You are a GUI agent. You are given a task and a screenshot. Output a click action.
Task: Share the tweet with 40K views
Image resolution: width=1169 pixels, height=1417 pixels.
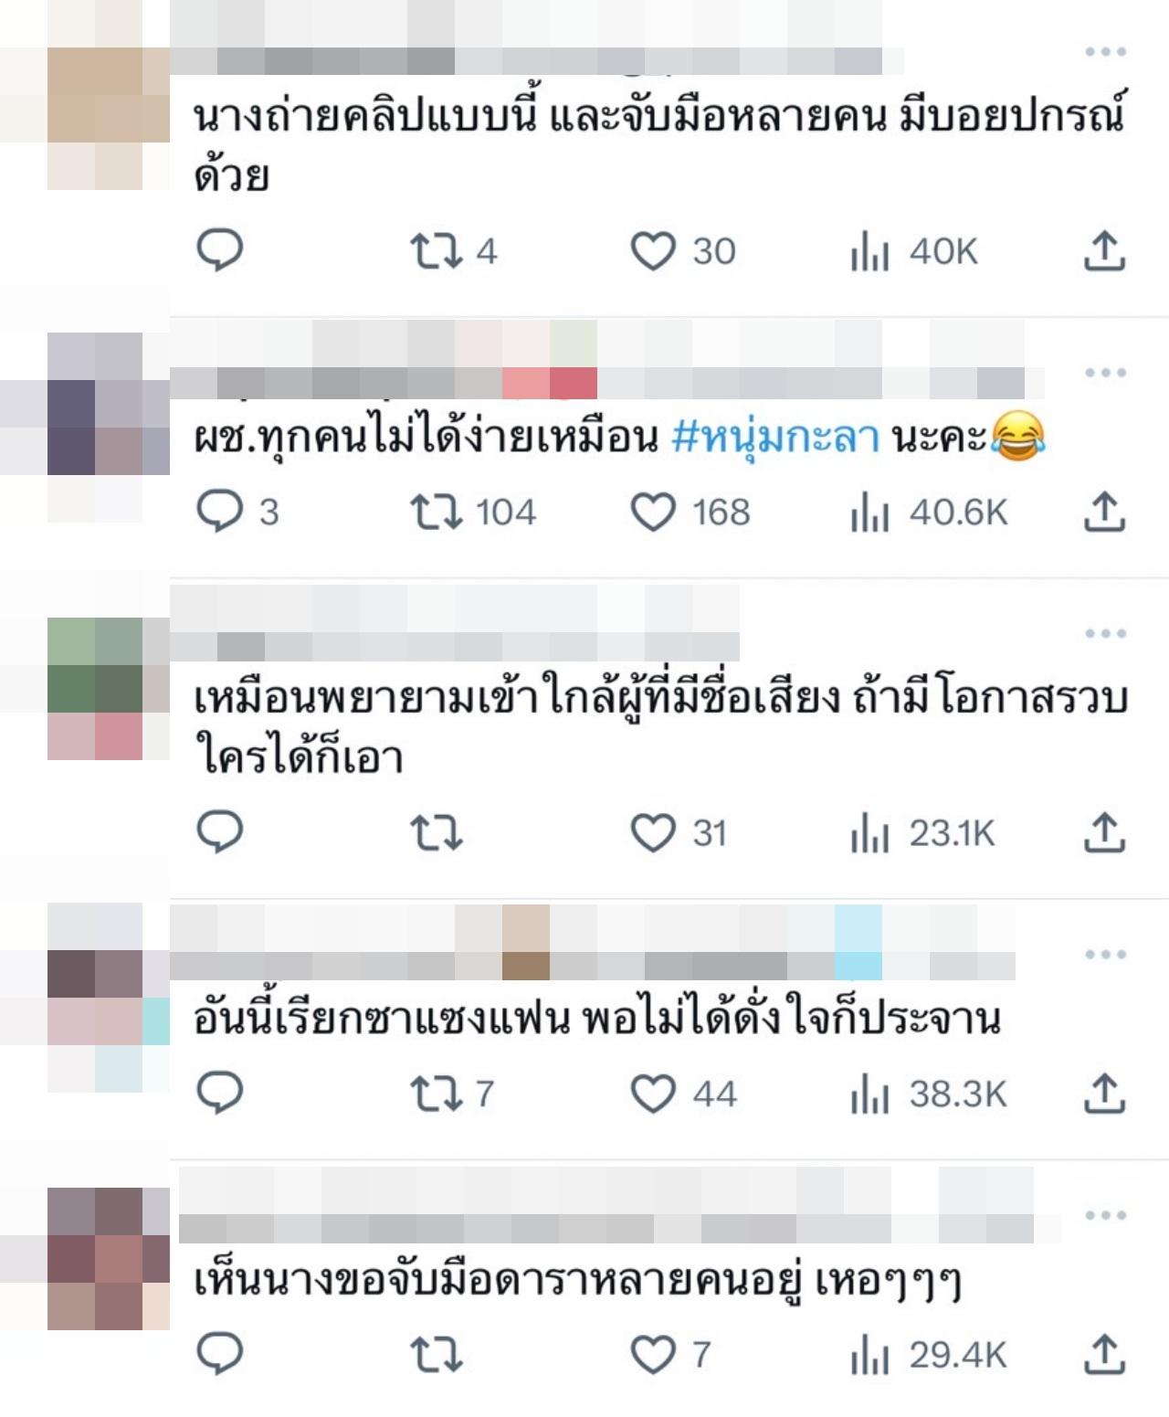click(x=1104, y=251)
